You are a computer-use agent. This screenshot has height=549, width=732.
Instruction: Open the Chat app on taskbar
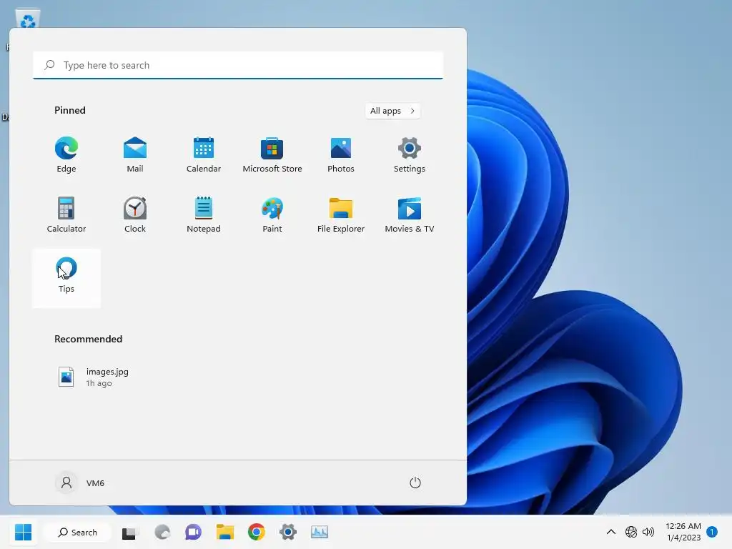pyautogui.click(x=193, y=532)
